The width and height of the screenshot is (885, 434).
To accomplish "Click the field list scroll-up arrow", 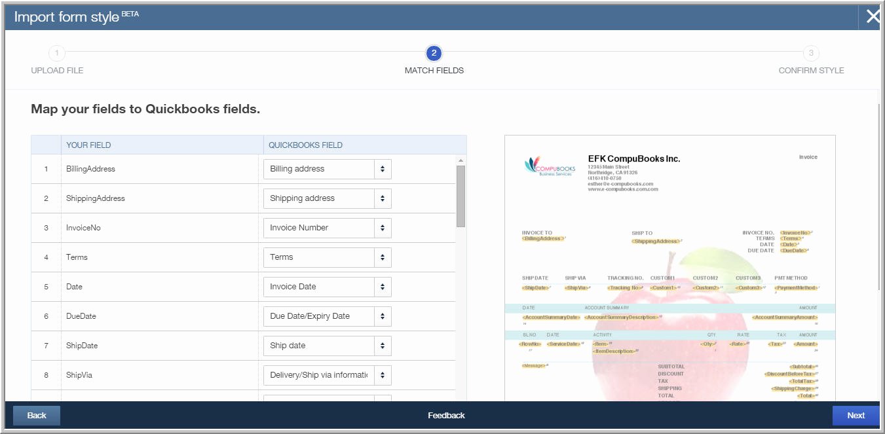I will point(461,160).
